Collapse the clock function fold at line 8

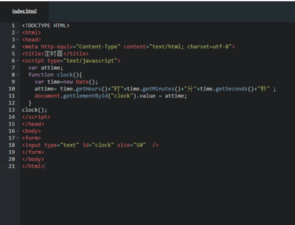click(x=18, y=74)
